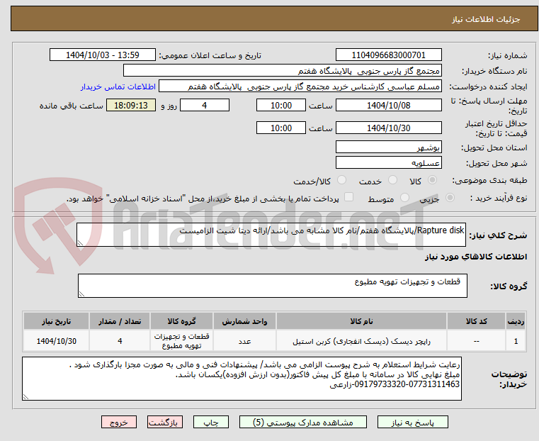Click the remaining days field showing 4

click(205, 105)
